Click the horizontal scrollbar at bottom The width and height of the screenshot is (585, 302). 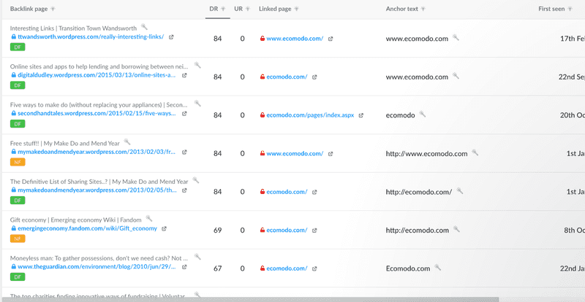point(250,299)
